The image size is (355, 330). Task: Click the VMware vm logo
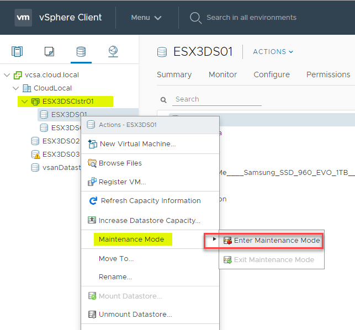23,18
